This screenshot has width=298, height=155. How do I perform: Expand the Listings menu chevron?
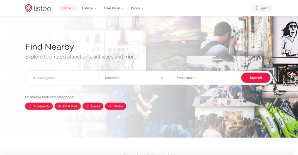pyautogui.click(x=96, y=8)
